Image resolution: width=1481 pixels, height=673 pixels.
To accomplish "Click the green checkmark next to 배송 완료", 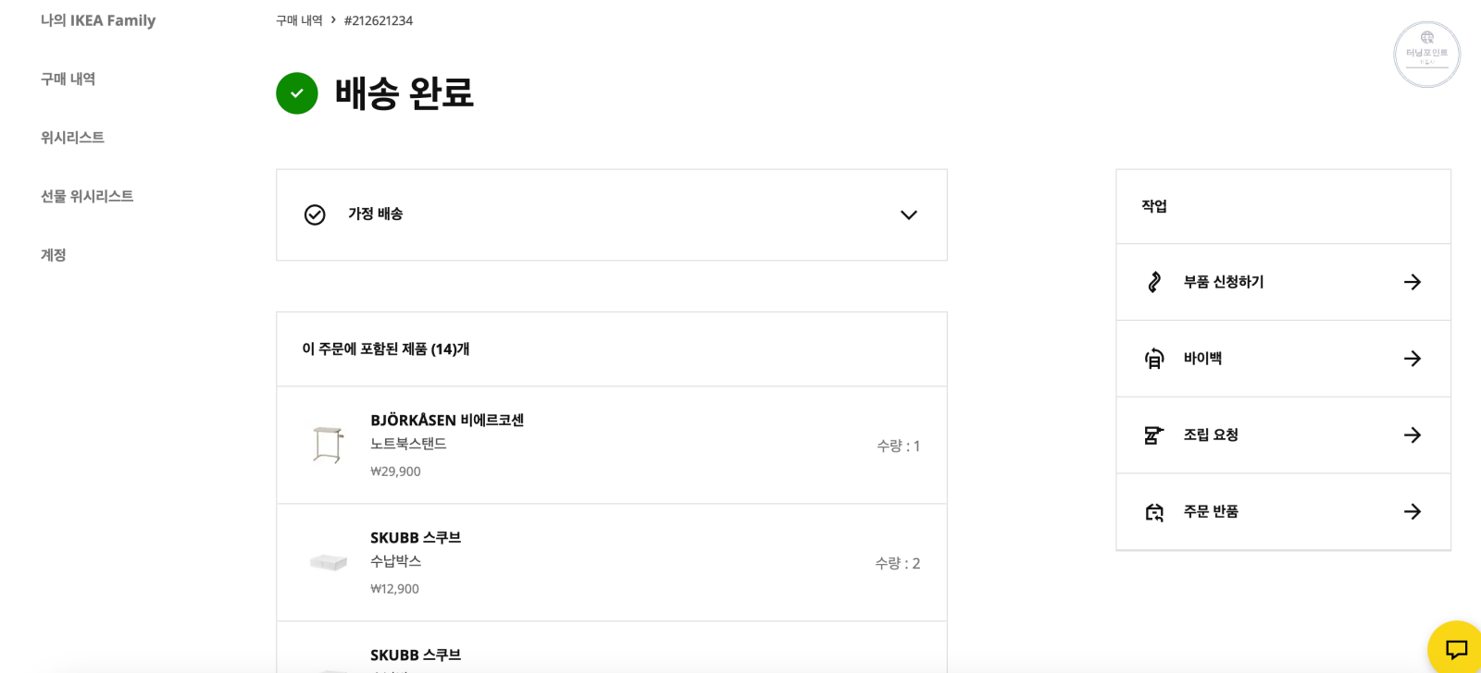I will pyautogui.click(x=295, y=93).
